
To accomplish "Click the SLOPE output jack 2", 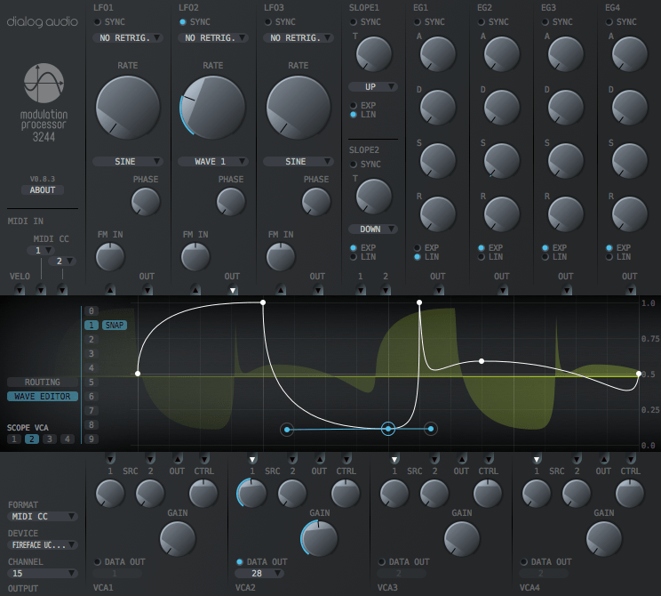I will [386, 290].
